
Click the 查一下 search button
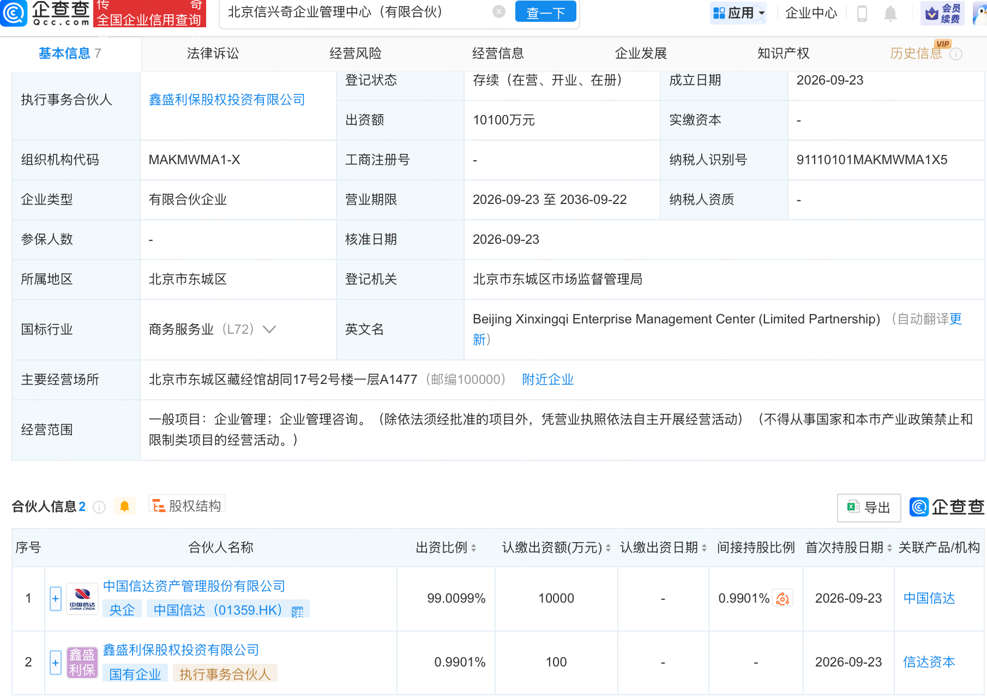coord(545,13)
